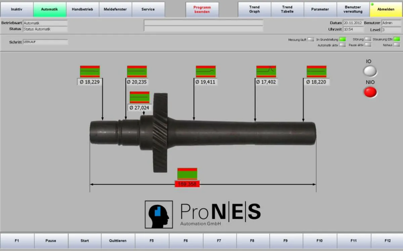Image resolution: width=403 pixels, height=251 pixels.
Task: Open the trend graph above measurement Ø 19,411
Action: coord(206,71)
